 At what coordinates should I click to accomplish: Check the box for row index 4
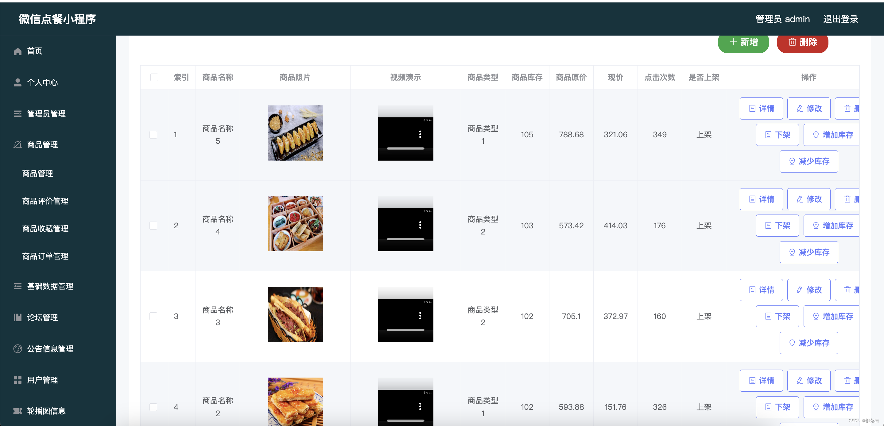153,407
